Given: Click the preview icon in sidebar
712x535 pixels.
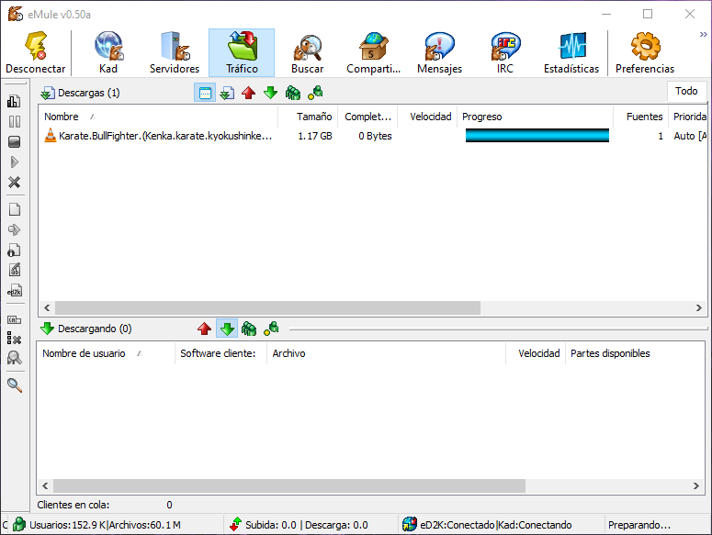Looking at the screenshot, I should [x=15, y=229].
